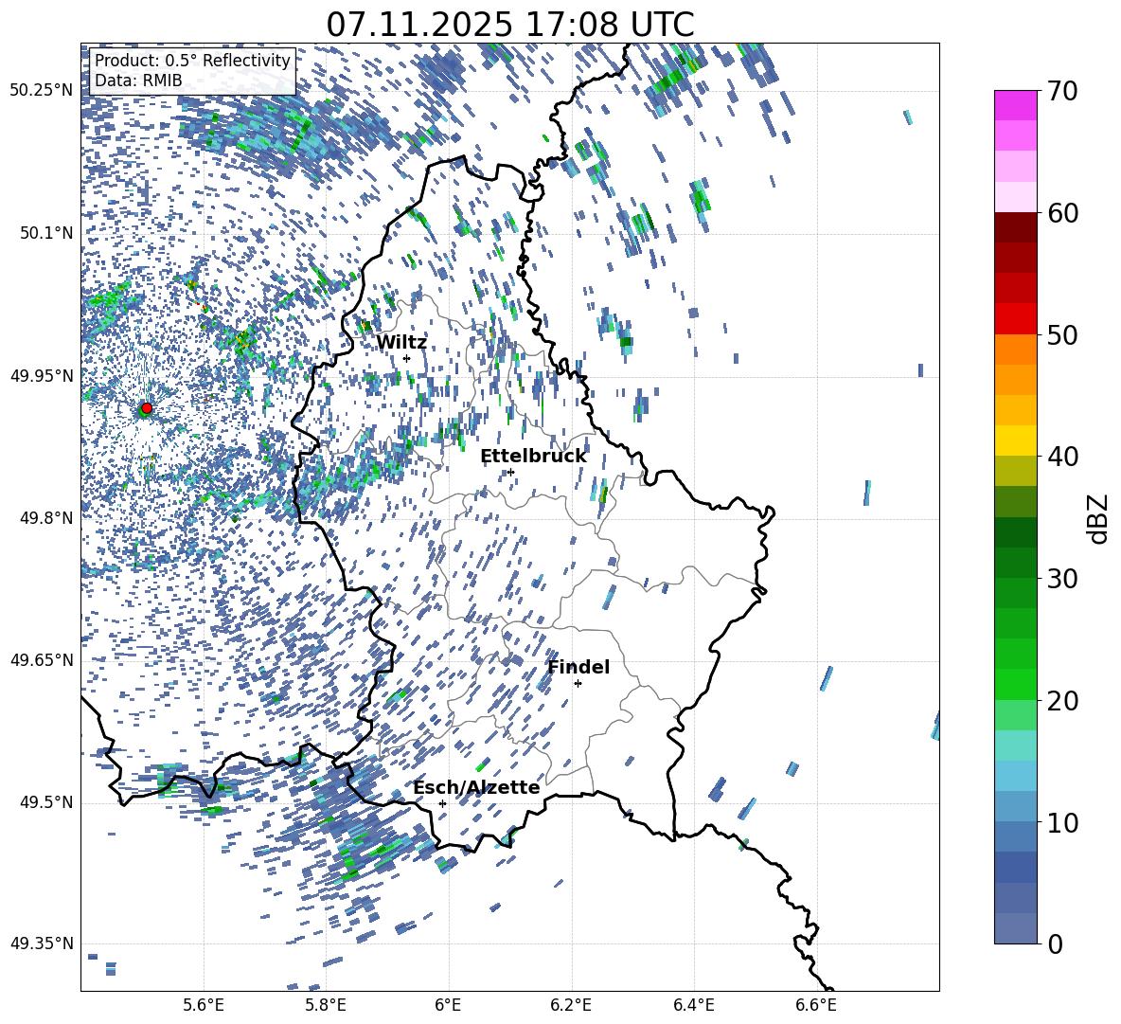Click the 5.8°E longitude label
The height and width of the screenshot is (1024, 1121).
(326, 1005)
